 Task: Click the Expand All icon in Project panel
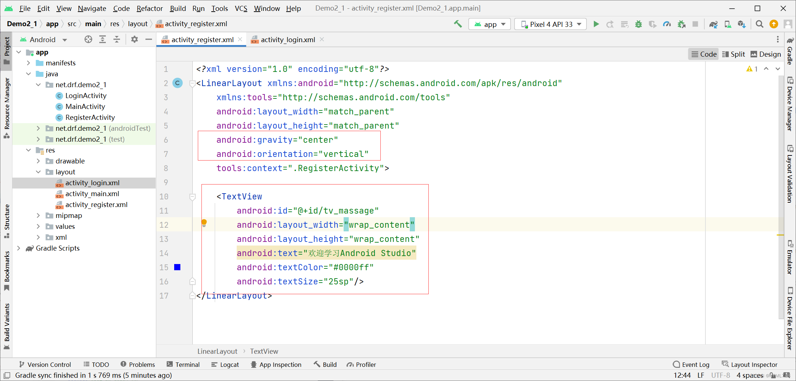click(103, 39)
